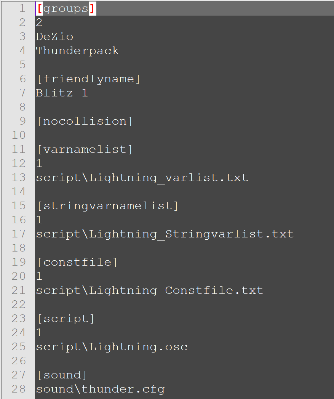Click the Blitz 1 text
Screen dimensions: 334x399
click(62, 93)
